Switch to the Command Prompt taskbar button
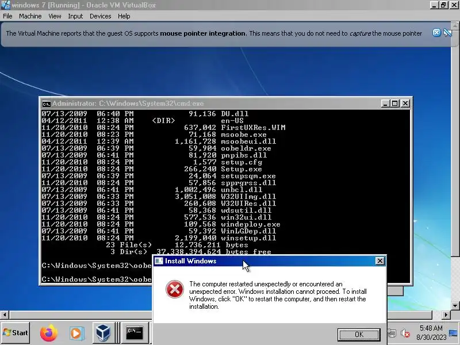The height and width of the screenshot is (345, 460). click(x=135, y=333)
